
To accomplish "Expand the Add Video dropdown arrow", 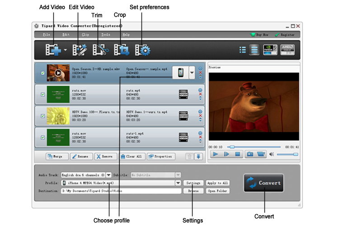I will coord(65,50).
